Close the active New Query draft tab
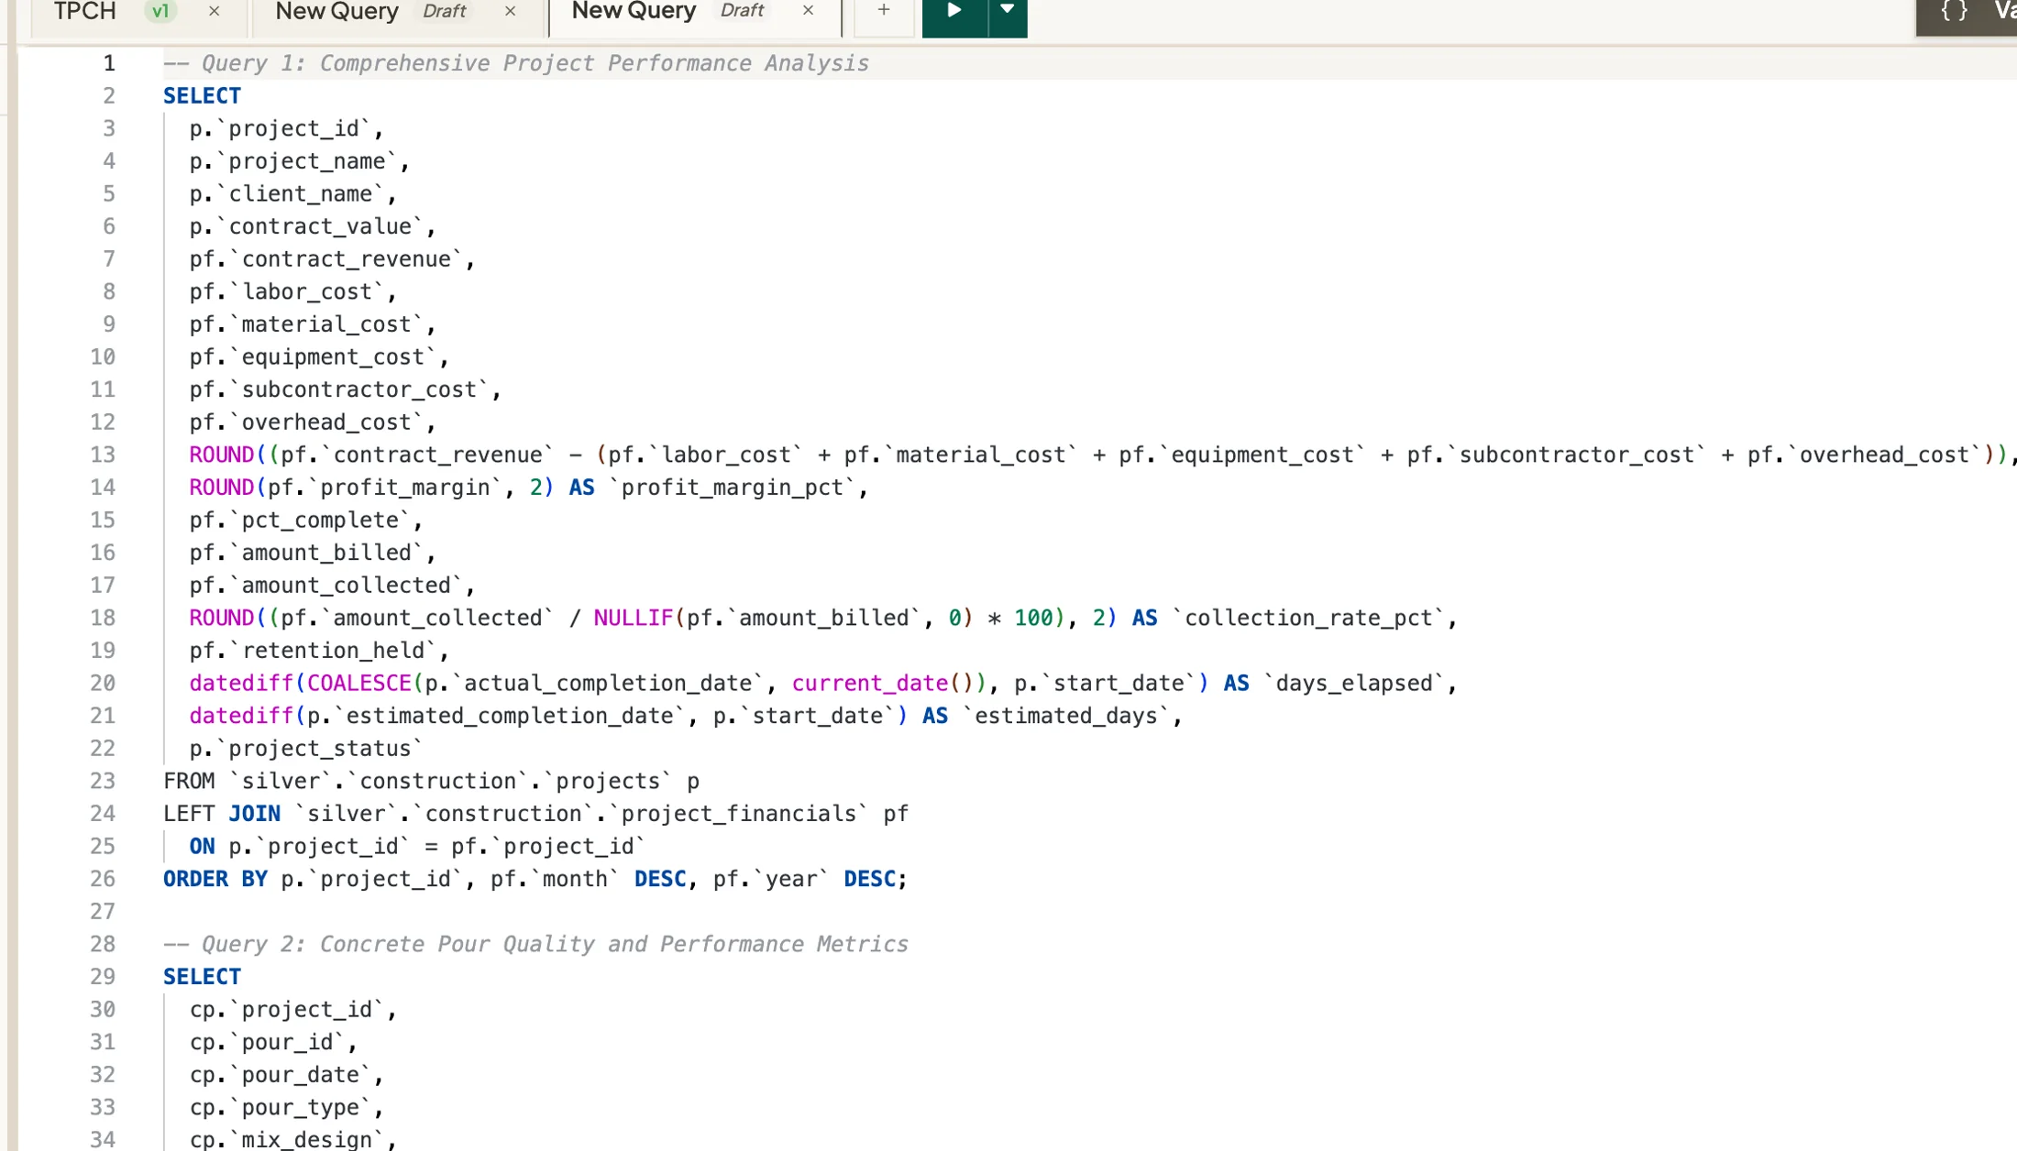 (x=808, y=11)
